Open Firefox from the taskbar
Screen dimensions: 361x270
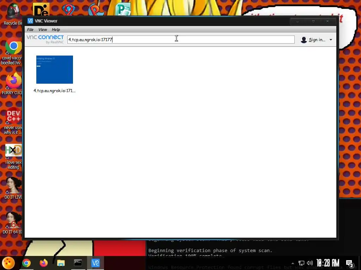tap(43, 263)
